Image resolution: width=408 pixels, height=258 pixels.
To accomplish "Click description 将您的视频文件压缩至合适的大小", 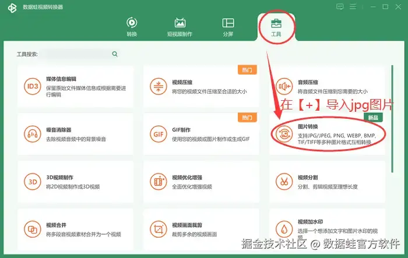I will (x=209, y=91).
